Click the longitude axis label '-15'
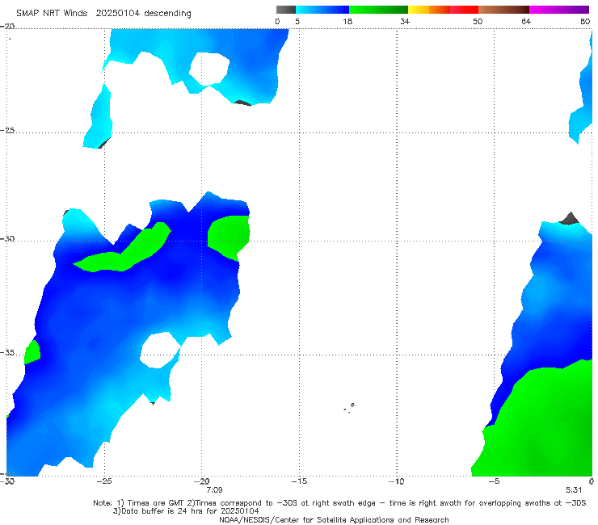Screen dimensions: 598x525 (299, 481)
